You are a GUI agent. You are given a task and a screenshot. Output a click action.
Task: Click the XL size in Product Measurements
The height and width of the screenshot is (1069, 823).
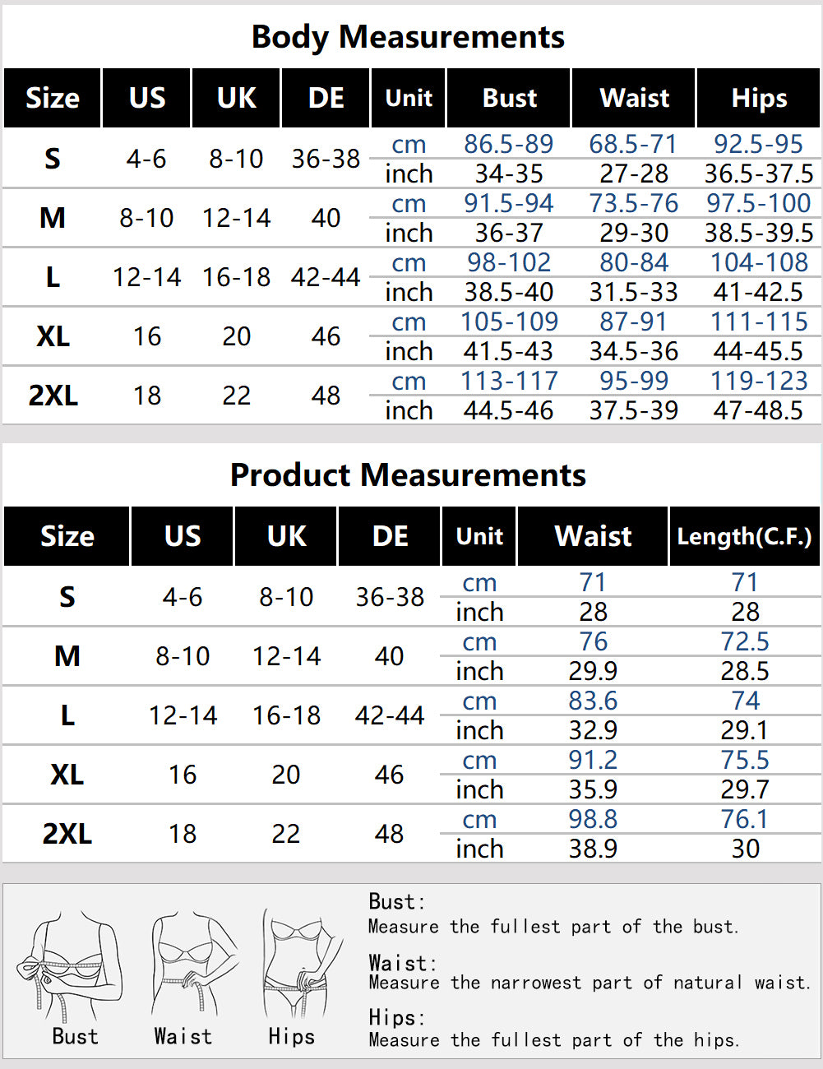point(67,775)
